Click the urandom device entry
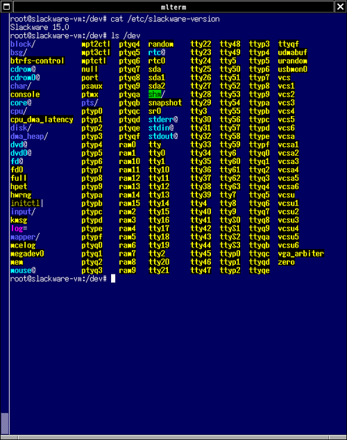Screen dimensions: 347x440 [x=293, y=61]
